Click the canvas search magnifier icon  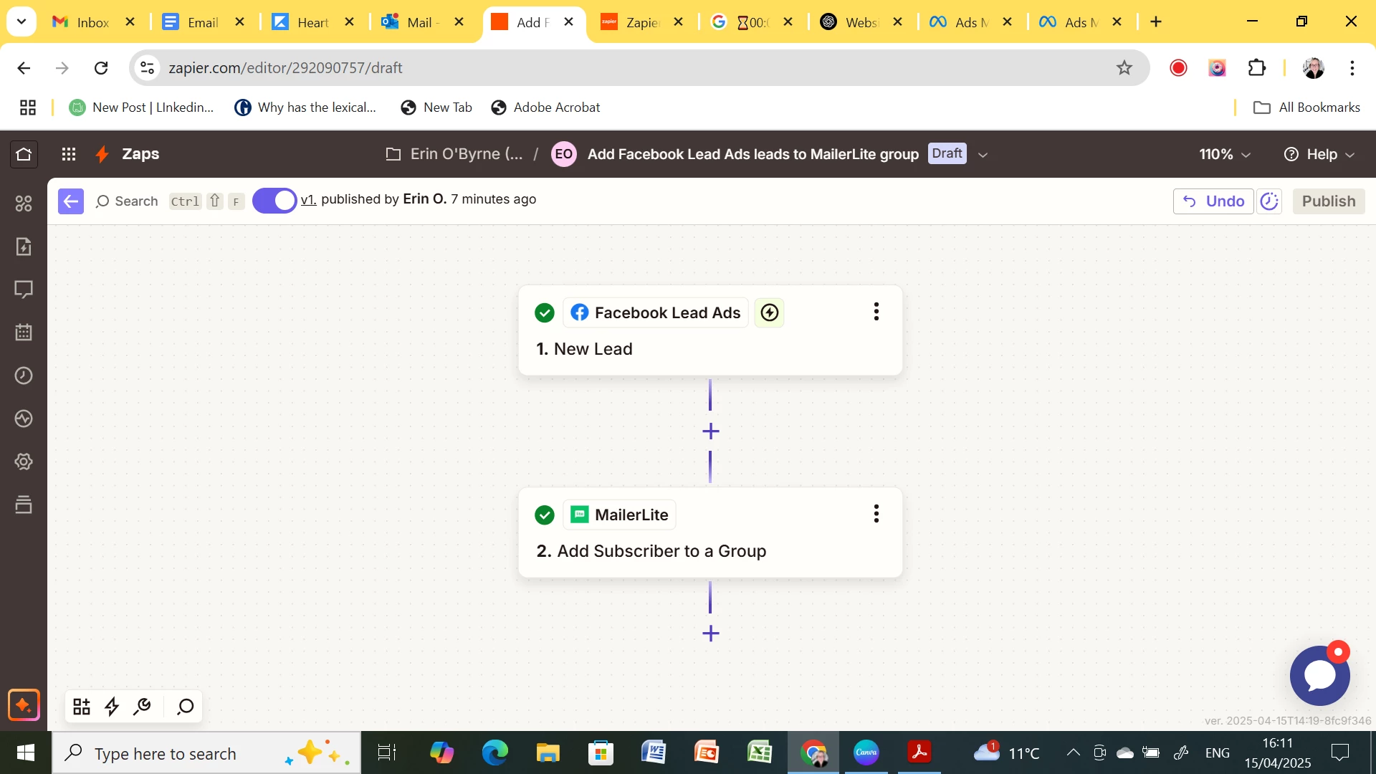point(185,707)
